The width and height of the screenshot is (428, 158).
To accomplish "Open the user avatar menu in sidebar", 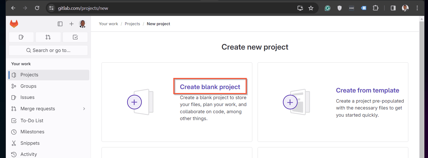I will [83, 24].
